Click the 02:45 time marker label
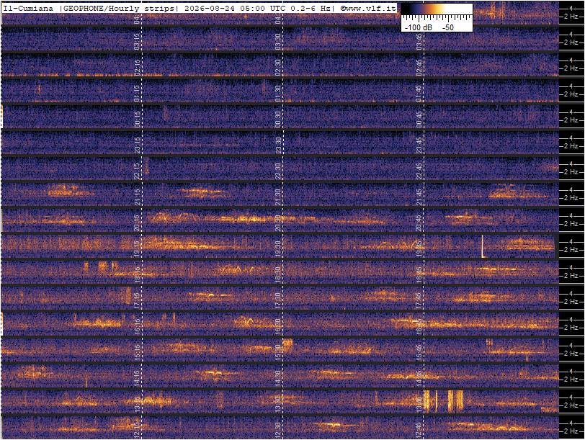 point(419,68)
